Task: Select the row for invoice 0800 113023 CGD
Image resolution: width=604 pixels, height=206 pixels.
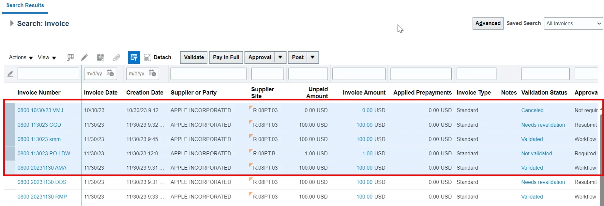Action: 10,125
